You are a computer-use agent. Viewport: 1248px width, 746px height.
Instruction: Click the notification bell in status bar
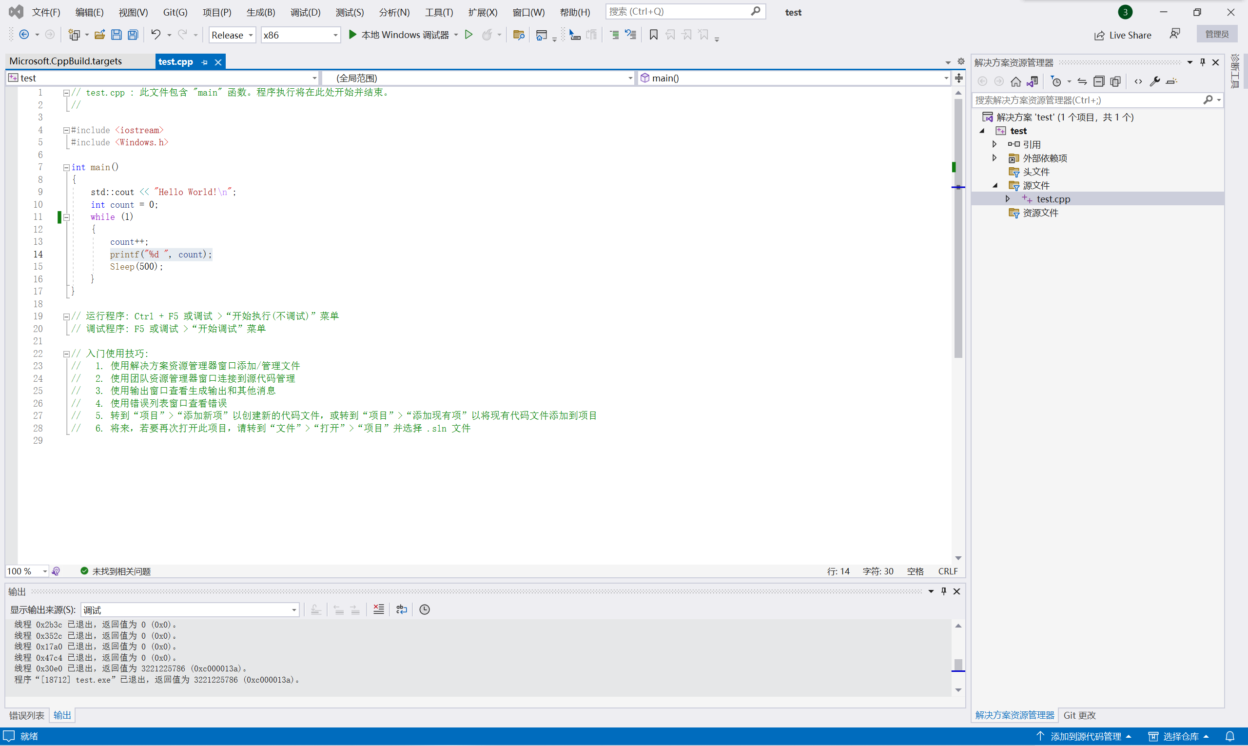tap(1230, 736)
